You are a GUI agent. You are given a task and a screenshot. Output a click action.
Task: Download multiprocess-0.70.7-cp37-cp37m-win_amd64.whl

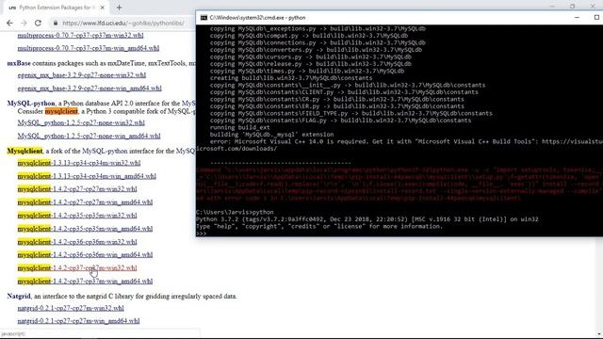88,48
